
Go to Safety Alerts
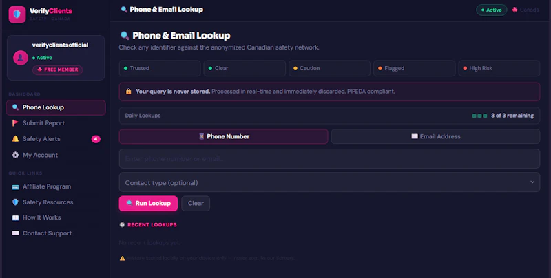point(56,139)
